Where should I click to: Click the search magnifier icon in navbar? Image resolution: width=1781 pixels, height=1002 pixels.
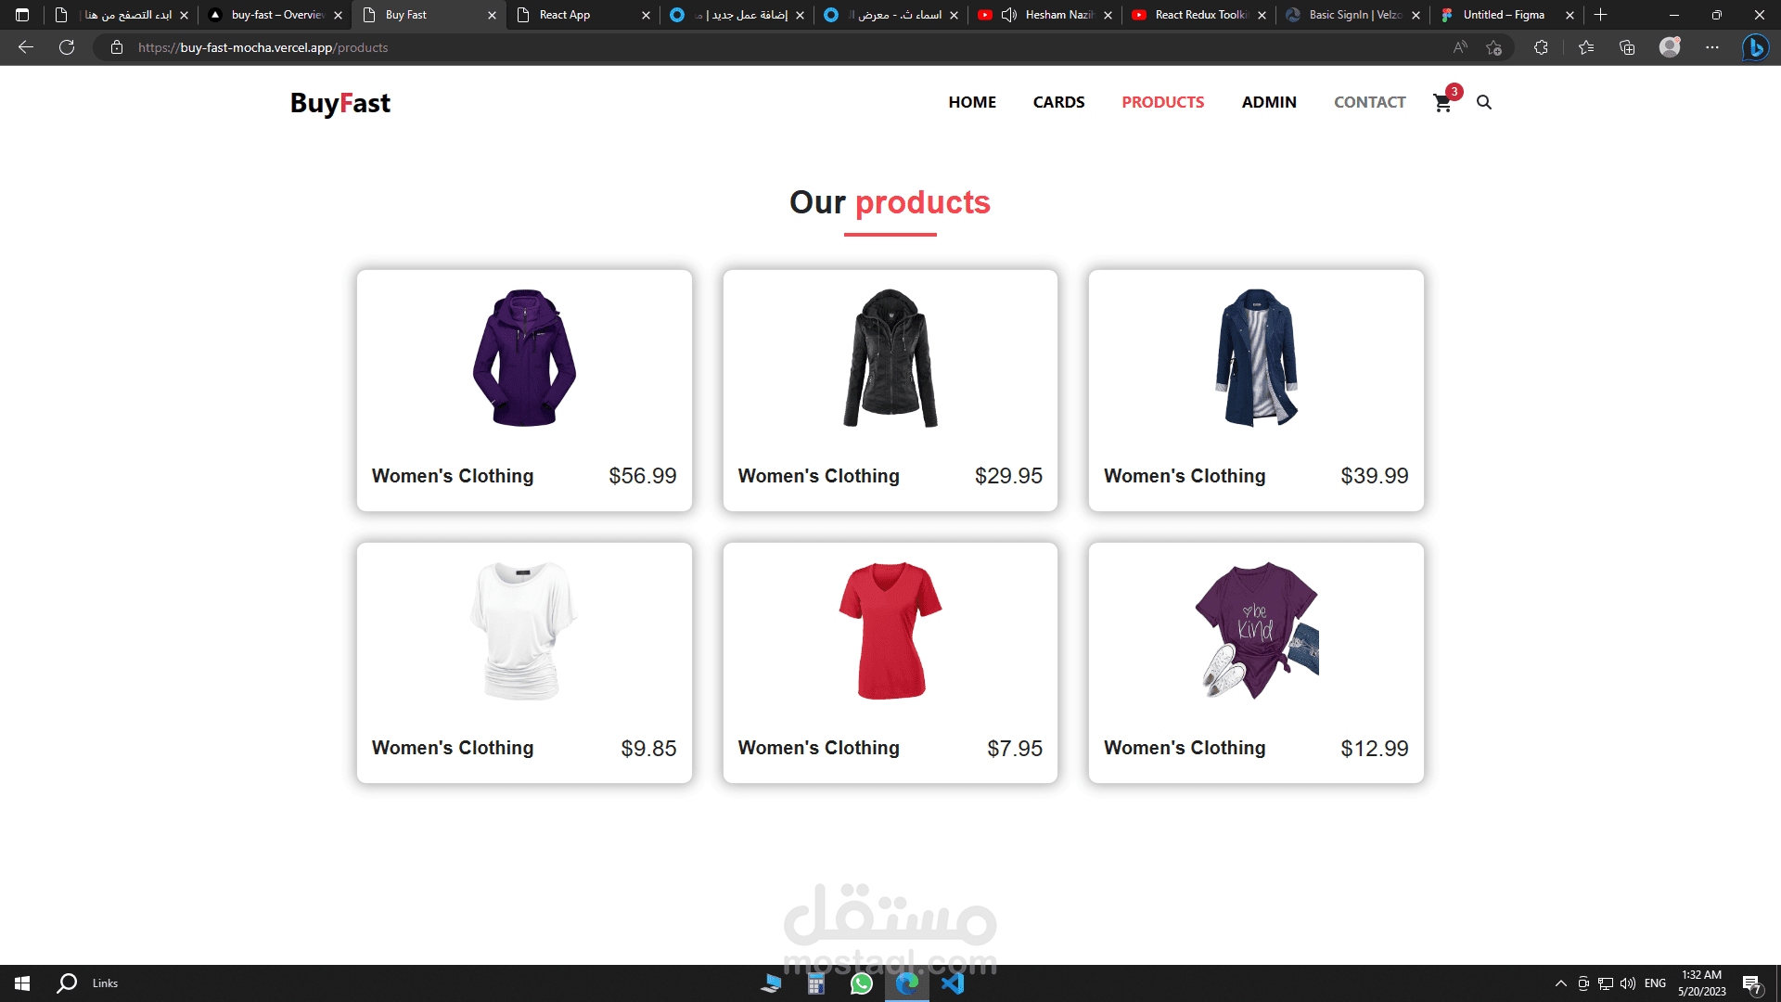[1484, 103]
